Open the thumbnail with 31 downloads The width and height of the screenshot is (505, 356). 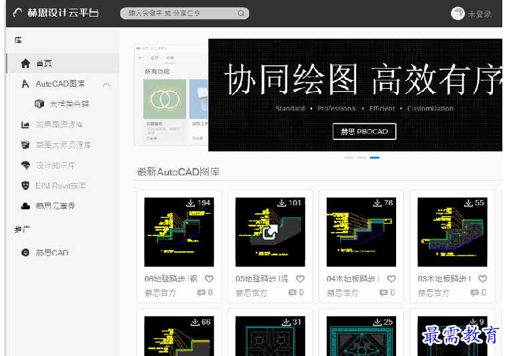pyautogui.click(x=271, y=336)
